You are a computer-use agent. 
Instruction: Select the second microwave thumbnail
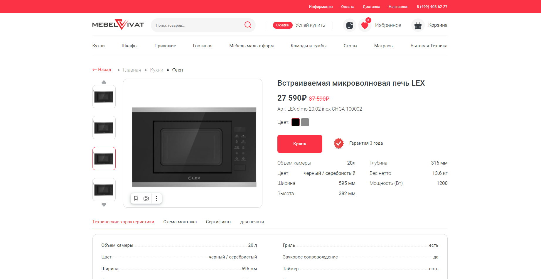tap(104, 128)
